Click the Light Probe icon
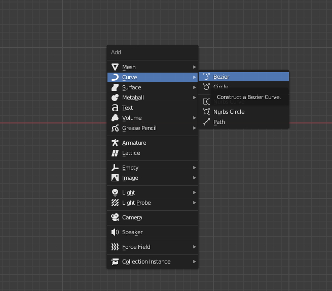 click(x=115, y=203)
